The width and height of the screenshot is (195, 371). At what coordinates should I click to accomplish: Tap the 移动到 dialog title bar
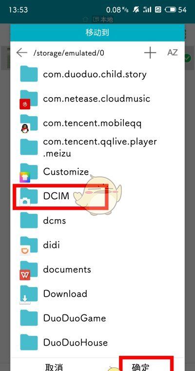point(97,32)
